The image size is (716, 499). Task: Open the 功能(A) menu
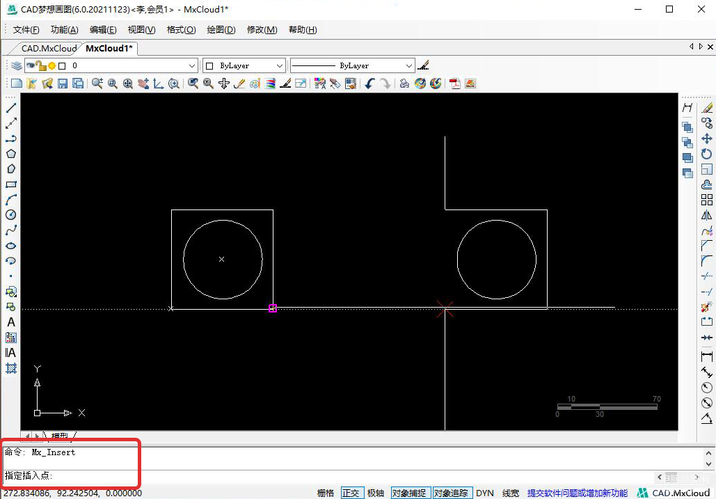(65, 30)
